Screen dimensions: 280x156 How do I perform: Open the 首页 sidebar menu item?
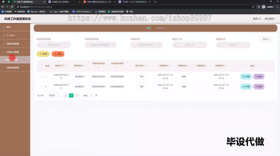click(x=15, y=27)
